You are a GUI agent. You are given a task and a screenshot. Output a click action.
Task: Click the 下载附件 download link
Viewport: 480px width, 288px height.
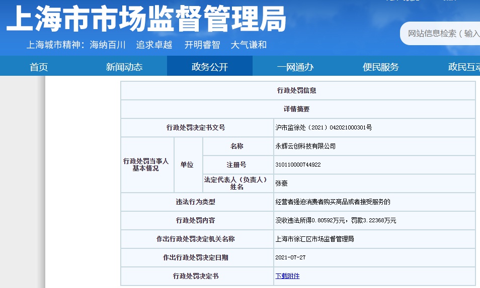pyautogui.click(x=287, y=276)
